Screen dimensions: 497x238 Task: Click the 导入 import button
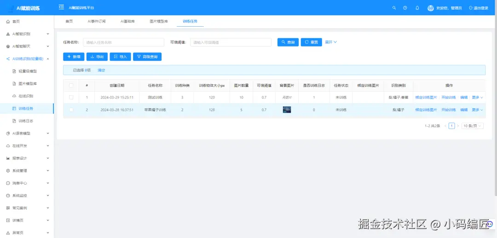click(120, 57)
